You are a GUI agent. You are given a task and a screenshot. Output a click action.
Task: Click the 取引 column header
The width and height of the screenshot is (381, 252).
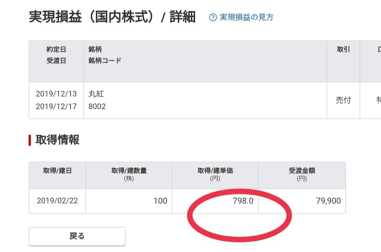343,62
